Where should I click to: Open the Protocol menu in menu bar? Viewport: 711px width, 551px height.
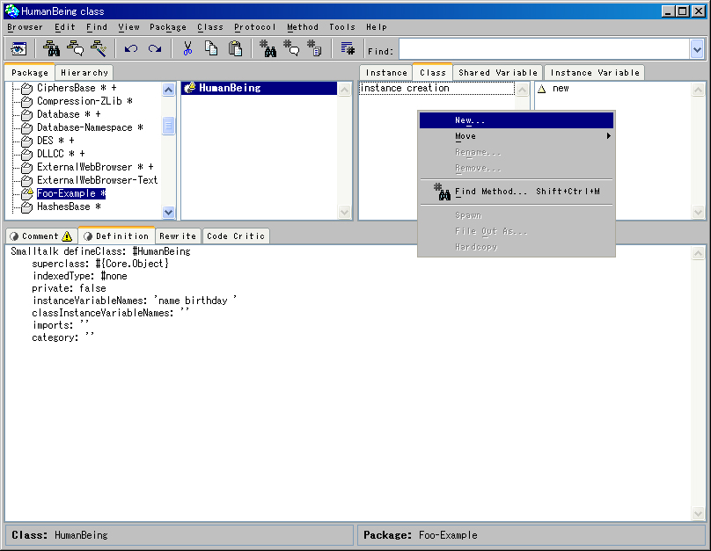tap(254, 27)
